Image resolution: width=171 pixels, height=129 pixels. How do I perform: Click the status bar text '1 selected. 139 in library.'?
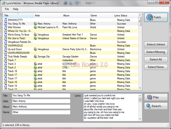16,125
